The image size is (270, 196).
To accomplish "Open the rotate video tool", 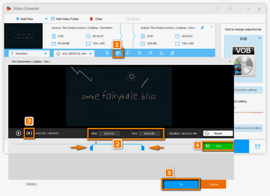I will click(129, 53).
